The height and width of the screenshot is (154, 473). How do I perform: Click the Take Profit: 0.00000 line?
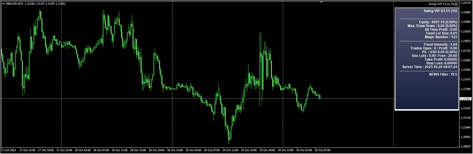[441, 59]
